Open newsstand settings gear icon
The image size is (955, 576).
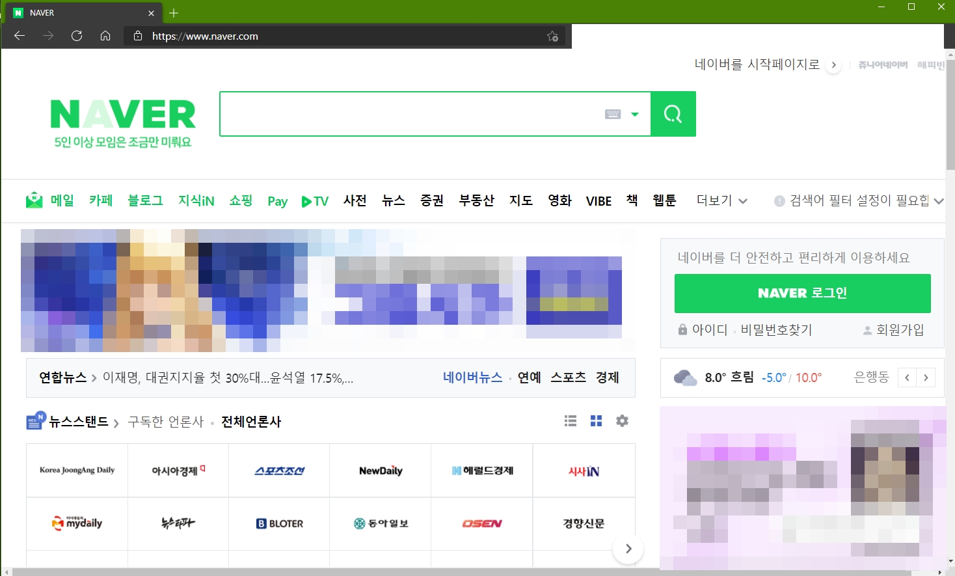click(622, 421)
